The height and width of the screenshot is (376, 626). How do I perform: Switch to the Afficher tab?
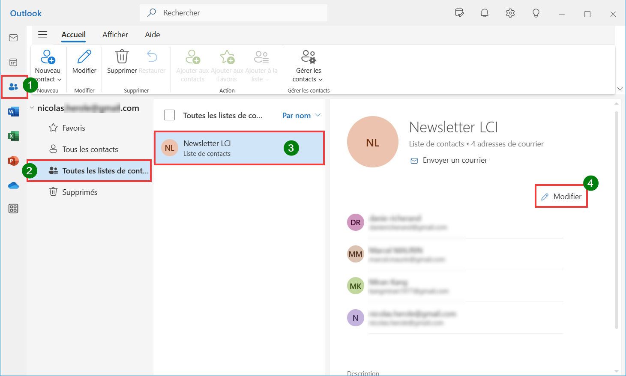(x=115, y=35)
